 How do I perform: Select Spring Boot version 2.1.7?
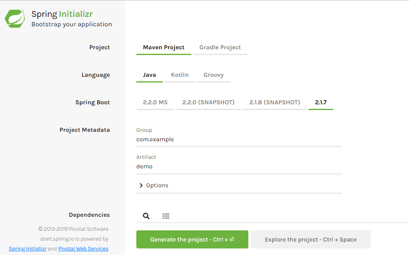[x=321, y=103]
